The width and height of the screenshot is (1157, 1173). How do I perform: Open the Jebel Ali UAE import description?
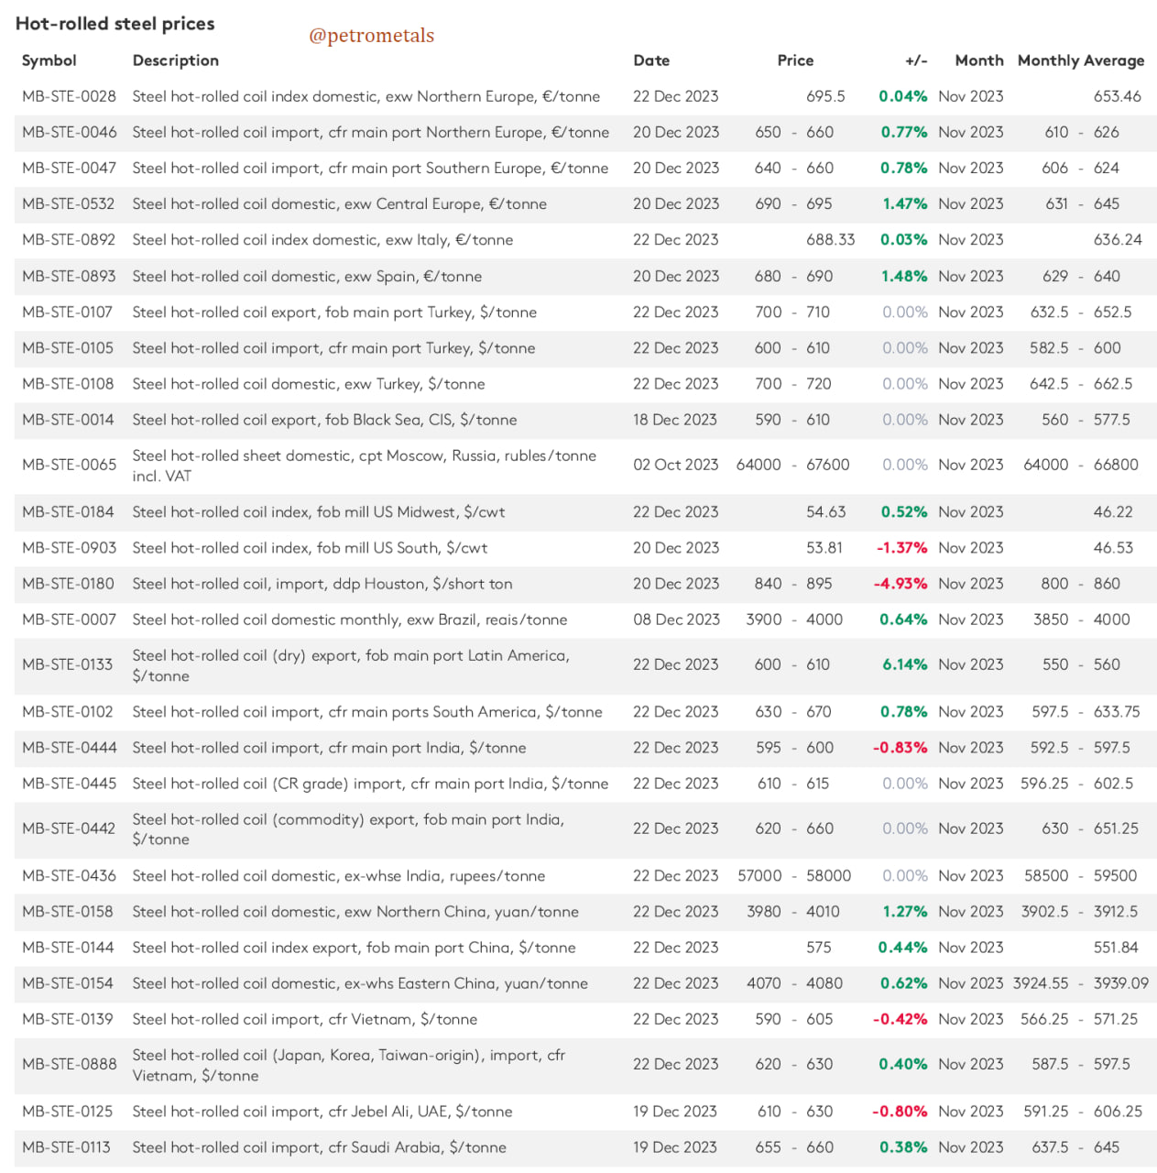pyautogui.click(x=322, y=1112)
